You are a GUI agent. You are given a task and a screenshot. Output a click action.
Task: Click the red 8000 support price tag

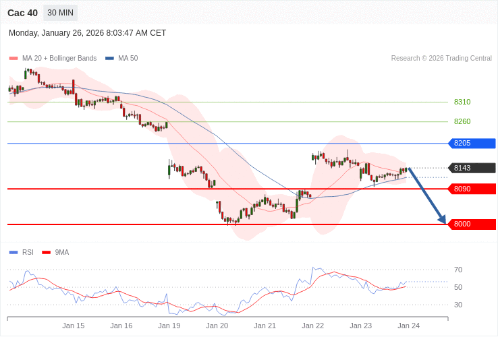point(472,224)
